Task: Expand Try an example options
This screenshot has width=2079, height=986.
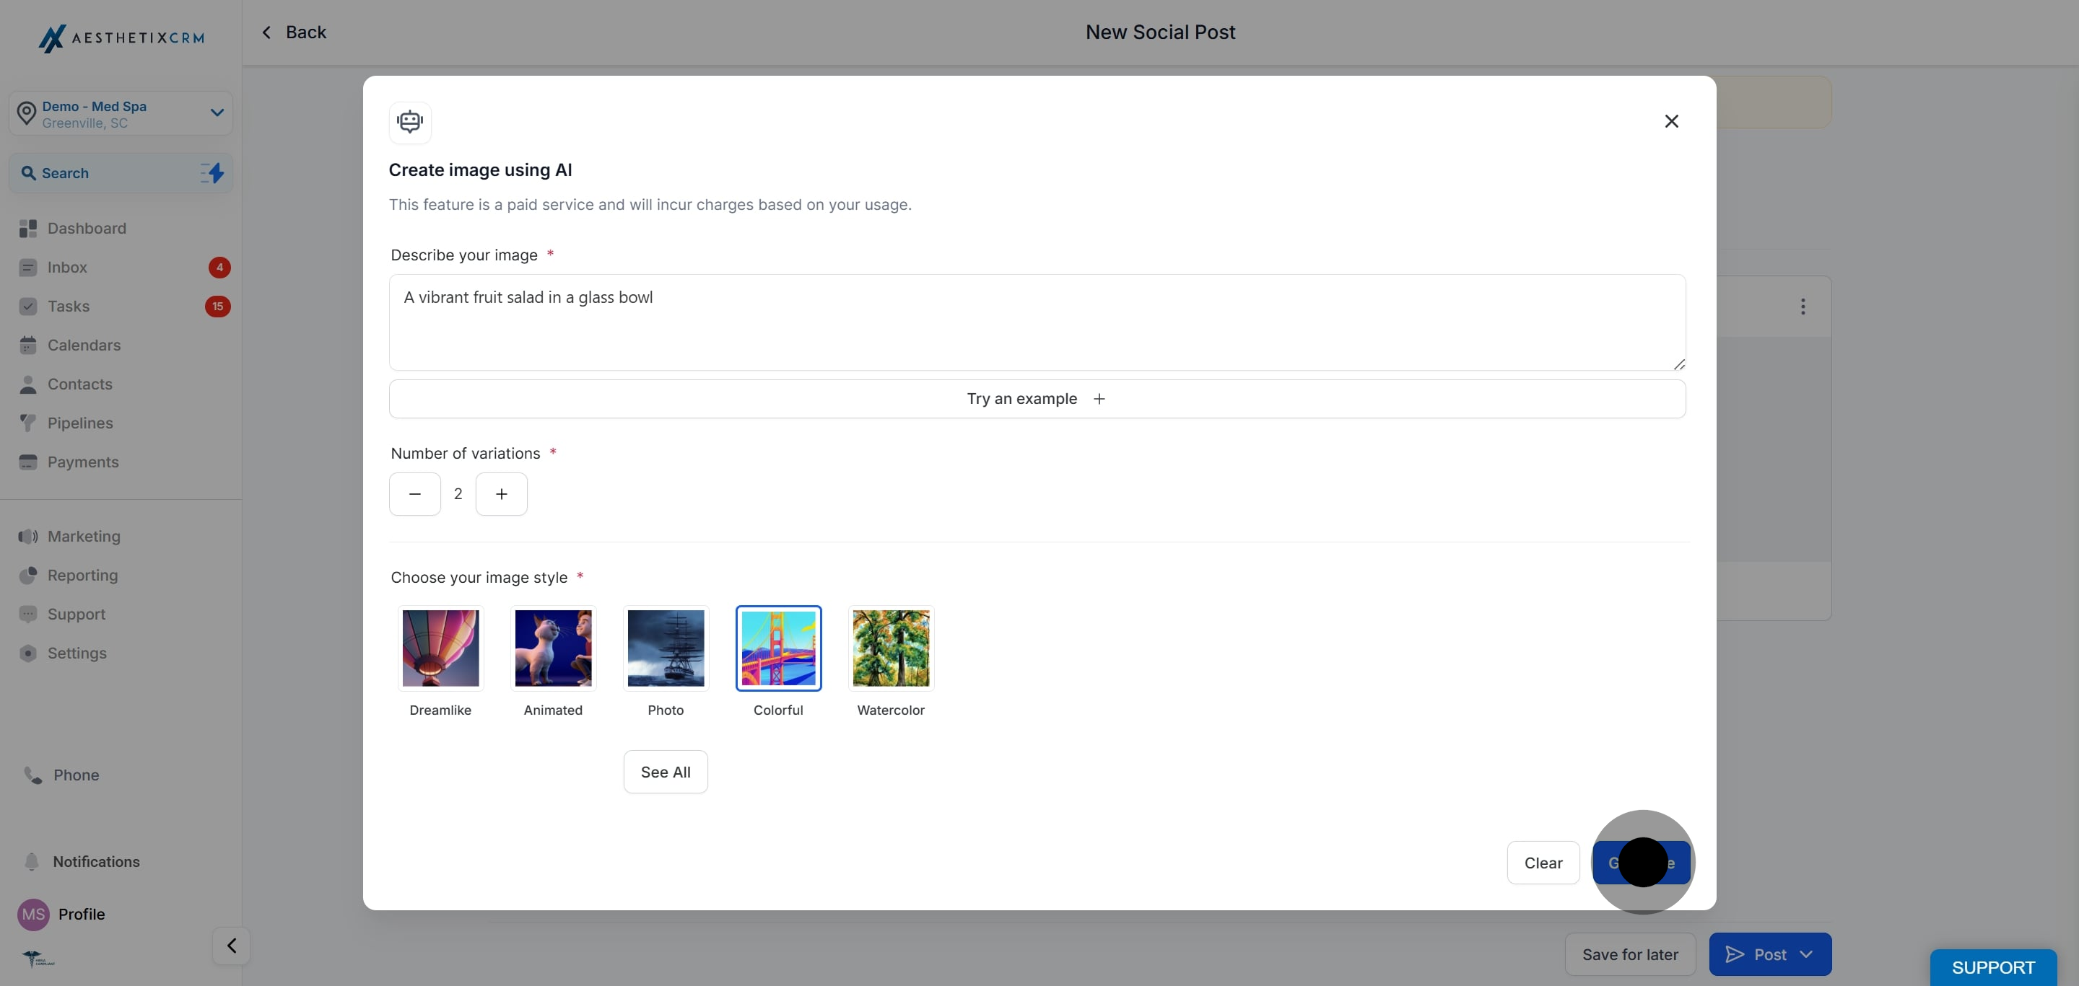Action: 1037,399
